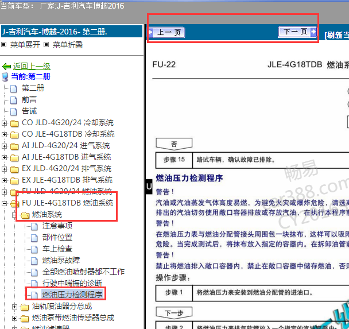Click folder icon of AI JLE-4G18TDB 进气系统
The height and width of the screenshot is (329, 349).
[14, 157]
